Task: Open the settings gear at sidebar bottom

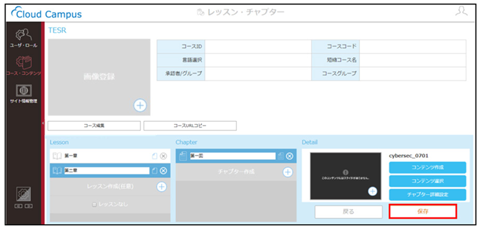Action: (x=23, y=194)
